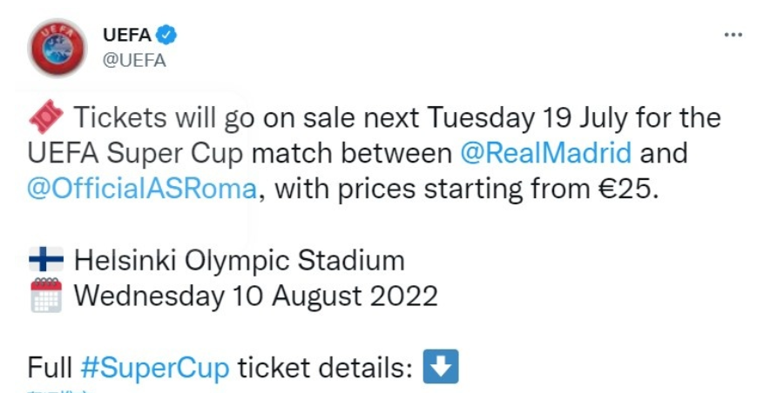
Task: Open the @OfficialASRoma mention
Action: [142, 189]
